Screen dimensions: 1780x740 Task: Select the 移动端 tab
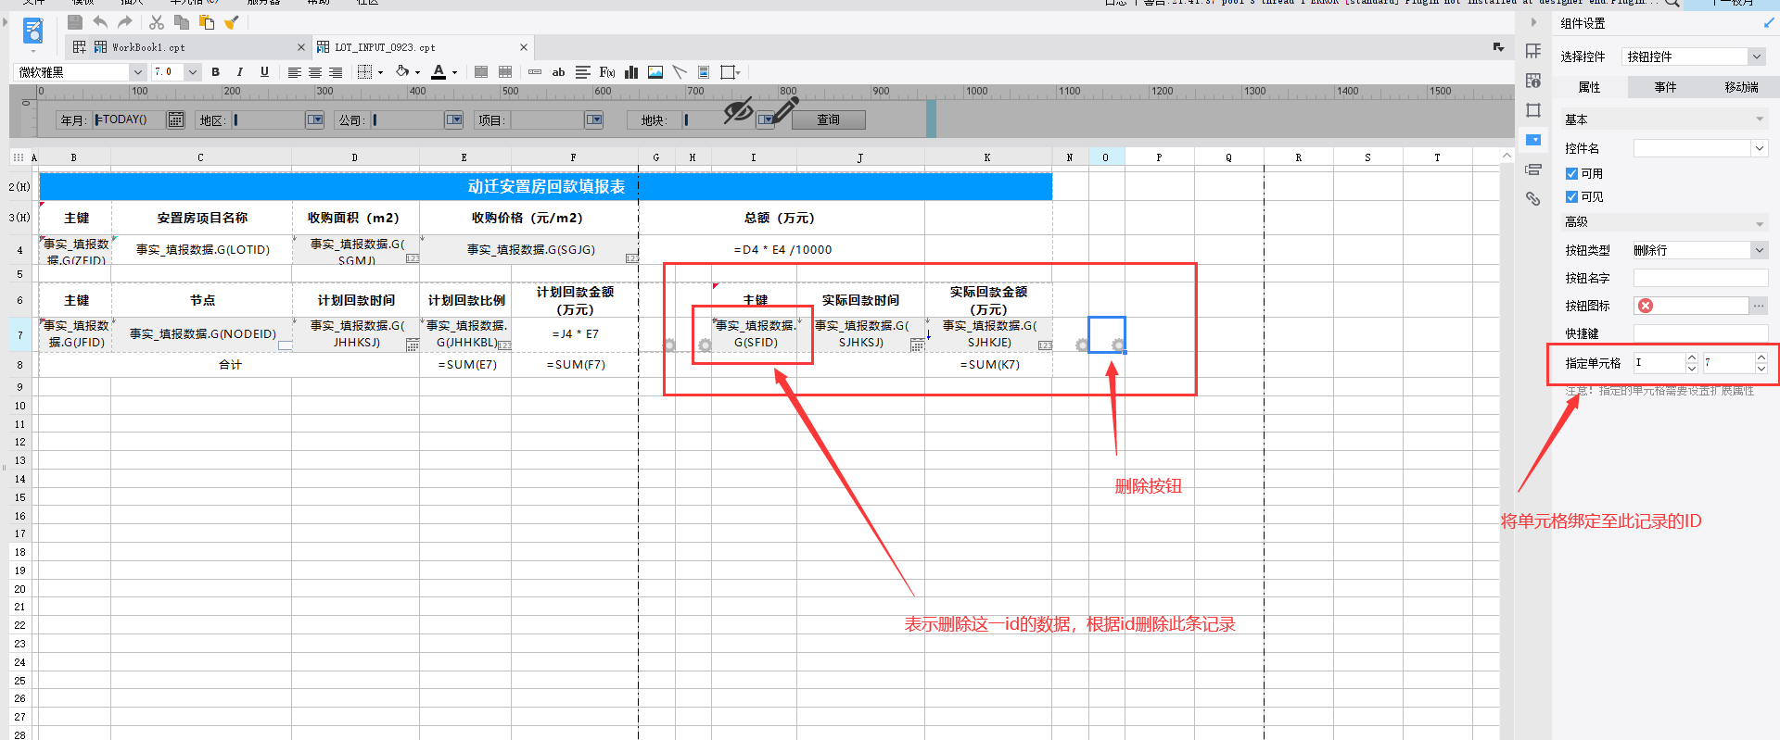[x=1741, y=87]
